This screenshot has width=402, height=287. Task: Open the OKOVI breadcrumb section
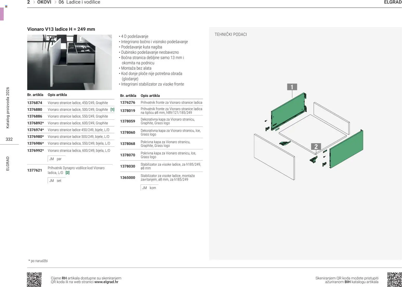tap(44, 2)
